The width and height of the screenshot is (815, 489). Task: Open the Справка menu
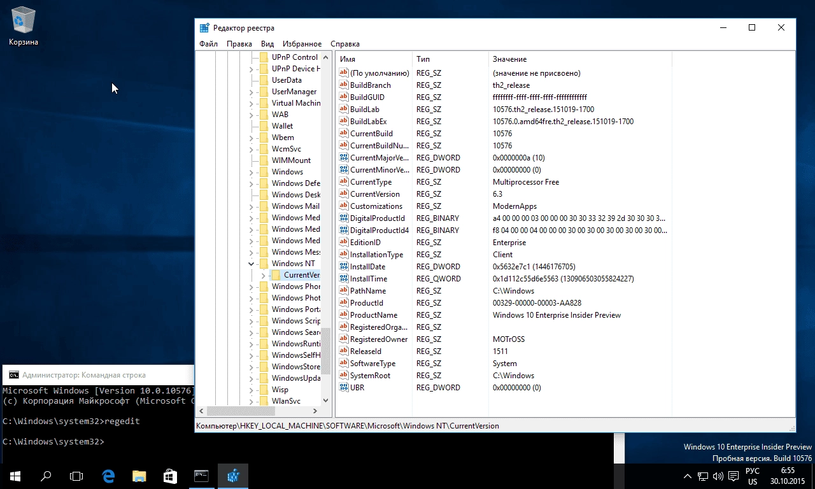345,44
